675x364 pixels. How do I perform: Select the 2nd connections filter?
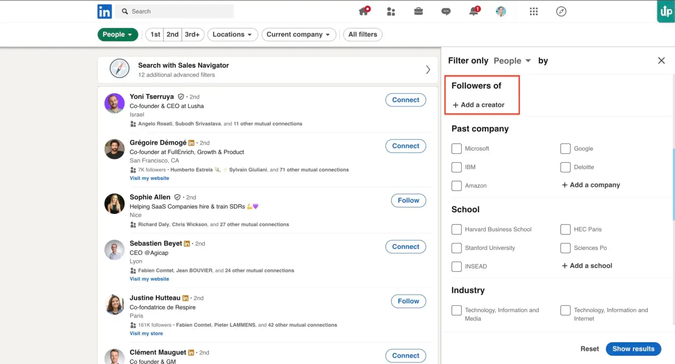(173, 35)
